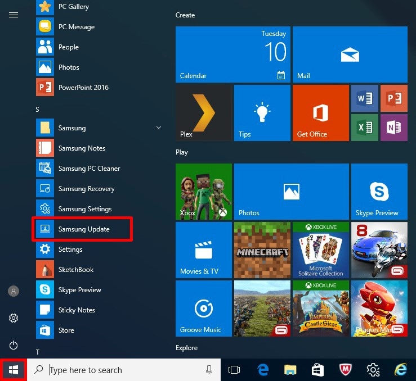Click the Get Office tile
416x381 pixels.
[x=320, y=113]
